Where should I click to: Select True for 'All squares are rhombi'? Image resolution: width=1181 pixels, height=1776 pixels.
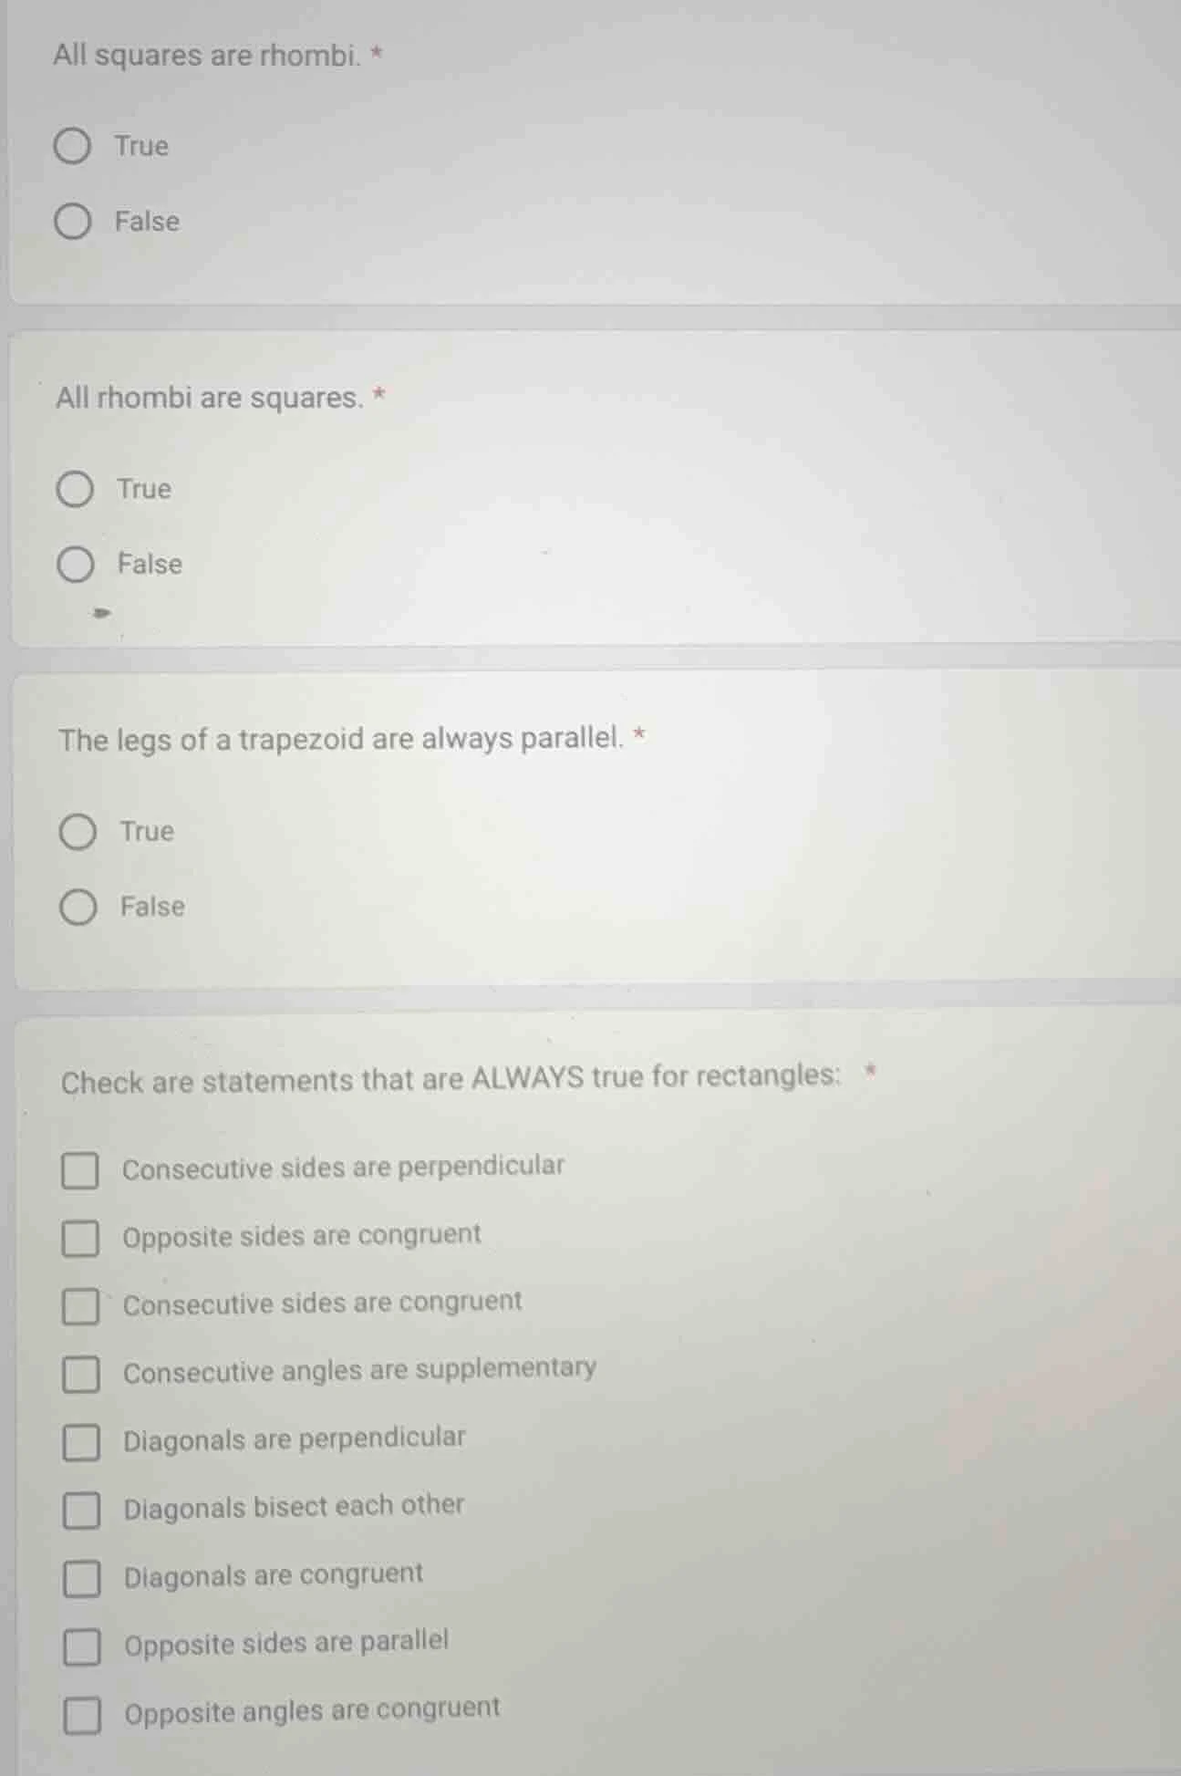pyautogui.click(x=72, y=146)
